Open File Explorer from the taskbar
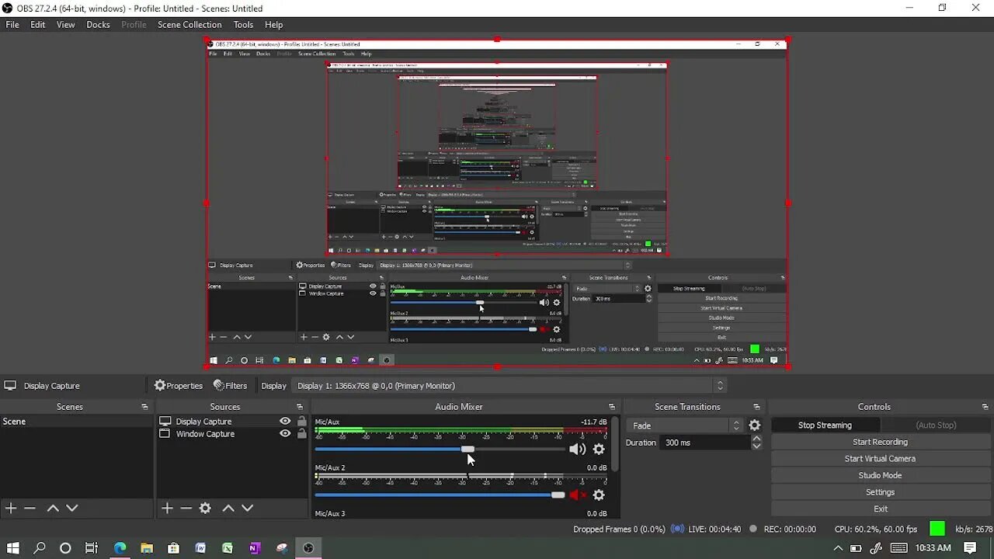 (147, 548)
